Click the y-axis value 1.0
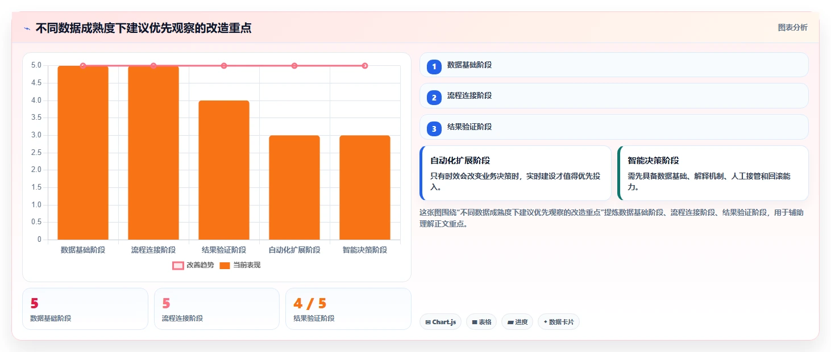Image resolution: width=831 pixels, height=352 pixels. [x=36, y=205]
